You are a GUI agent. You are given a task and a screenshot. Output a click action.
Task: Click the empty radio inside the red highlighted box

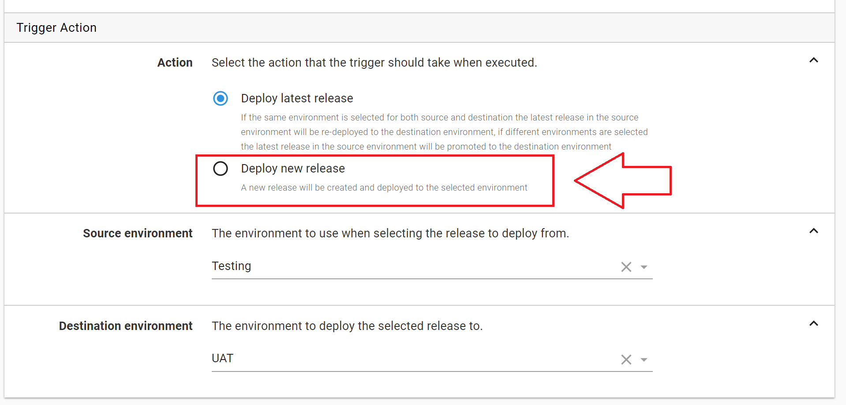point(221,169)
